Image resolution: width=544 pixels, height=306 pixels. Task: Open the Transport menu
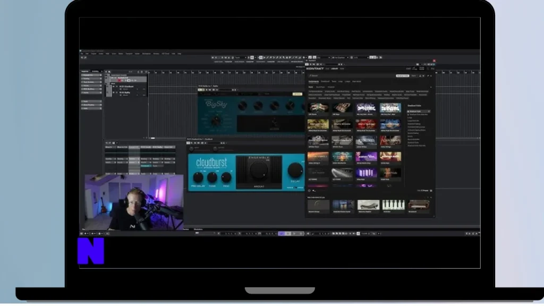coord(129,54)
